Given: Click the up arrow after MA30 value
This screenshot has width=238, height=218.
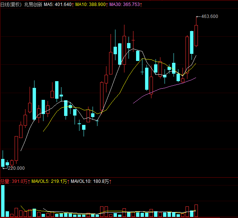Looking at the screenshot, I should [x=142, y=4].
